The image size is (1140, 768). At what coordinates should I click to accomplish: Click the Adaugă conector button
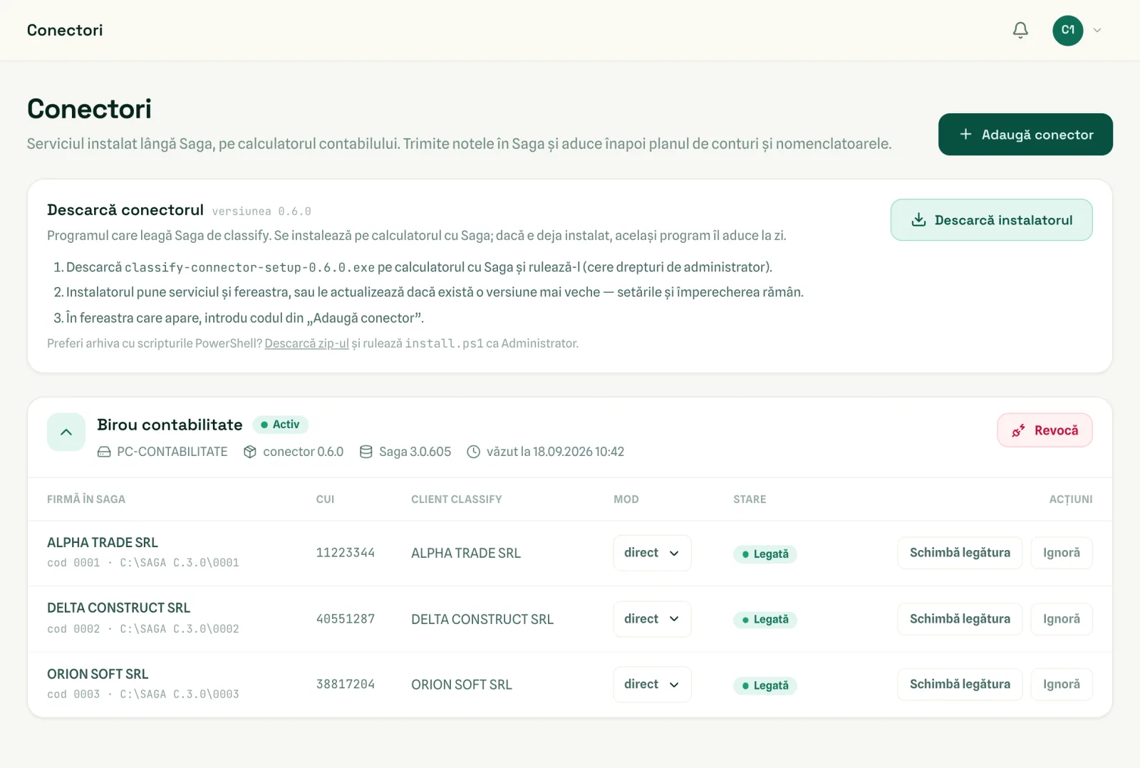click(x=1025, y=135)
